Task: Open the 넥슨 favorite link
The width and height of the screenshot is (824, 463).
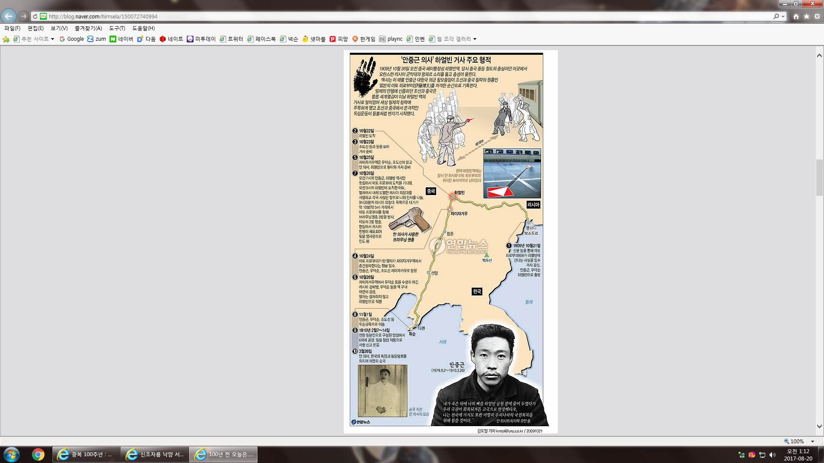Action: coord(289,39)
